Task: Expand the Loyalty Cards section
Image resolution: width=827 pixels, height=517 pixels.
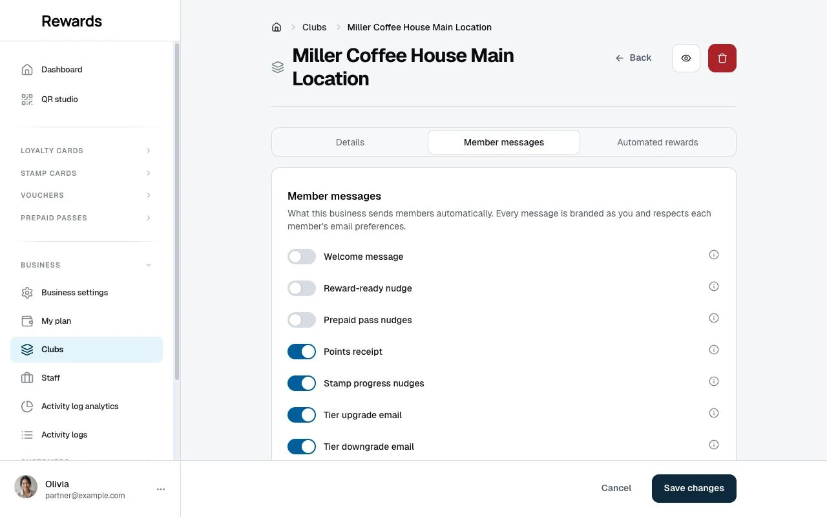Action: [87, 151]
